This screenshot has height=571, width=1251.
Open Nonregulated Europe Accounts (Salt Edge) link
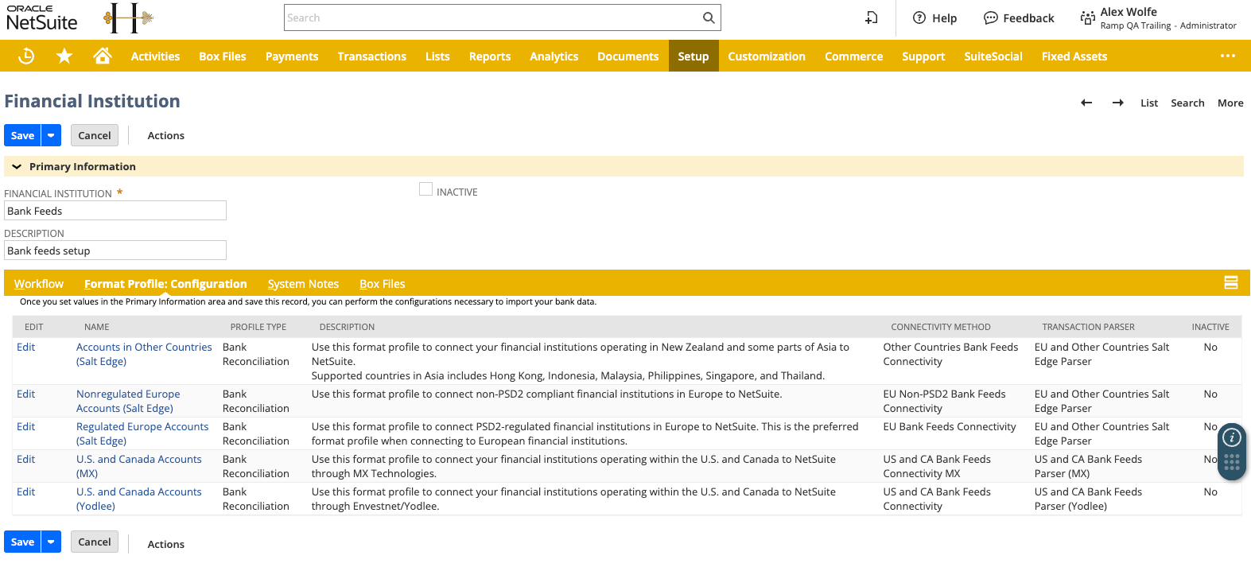(128, 401)
